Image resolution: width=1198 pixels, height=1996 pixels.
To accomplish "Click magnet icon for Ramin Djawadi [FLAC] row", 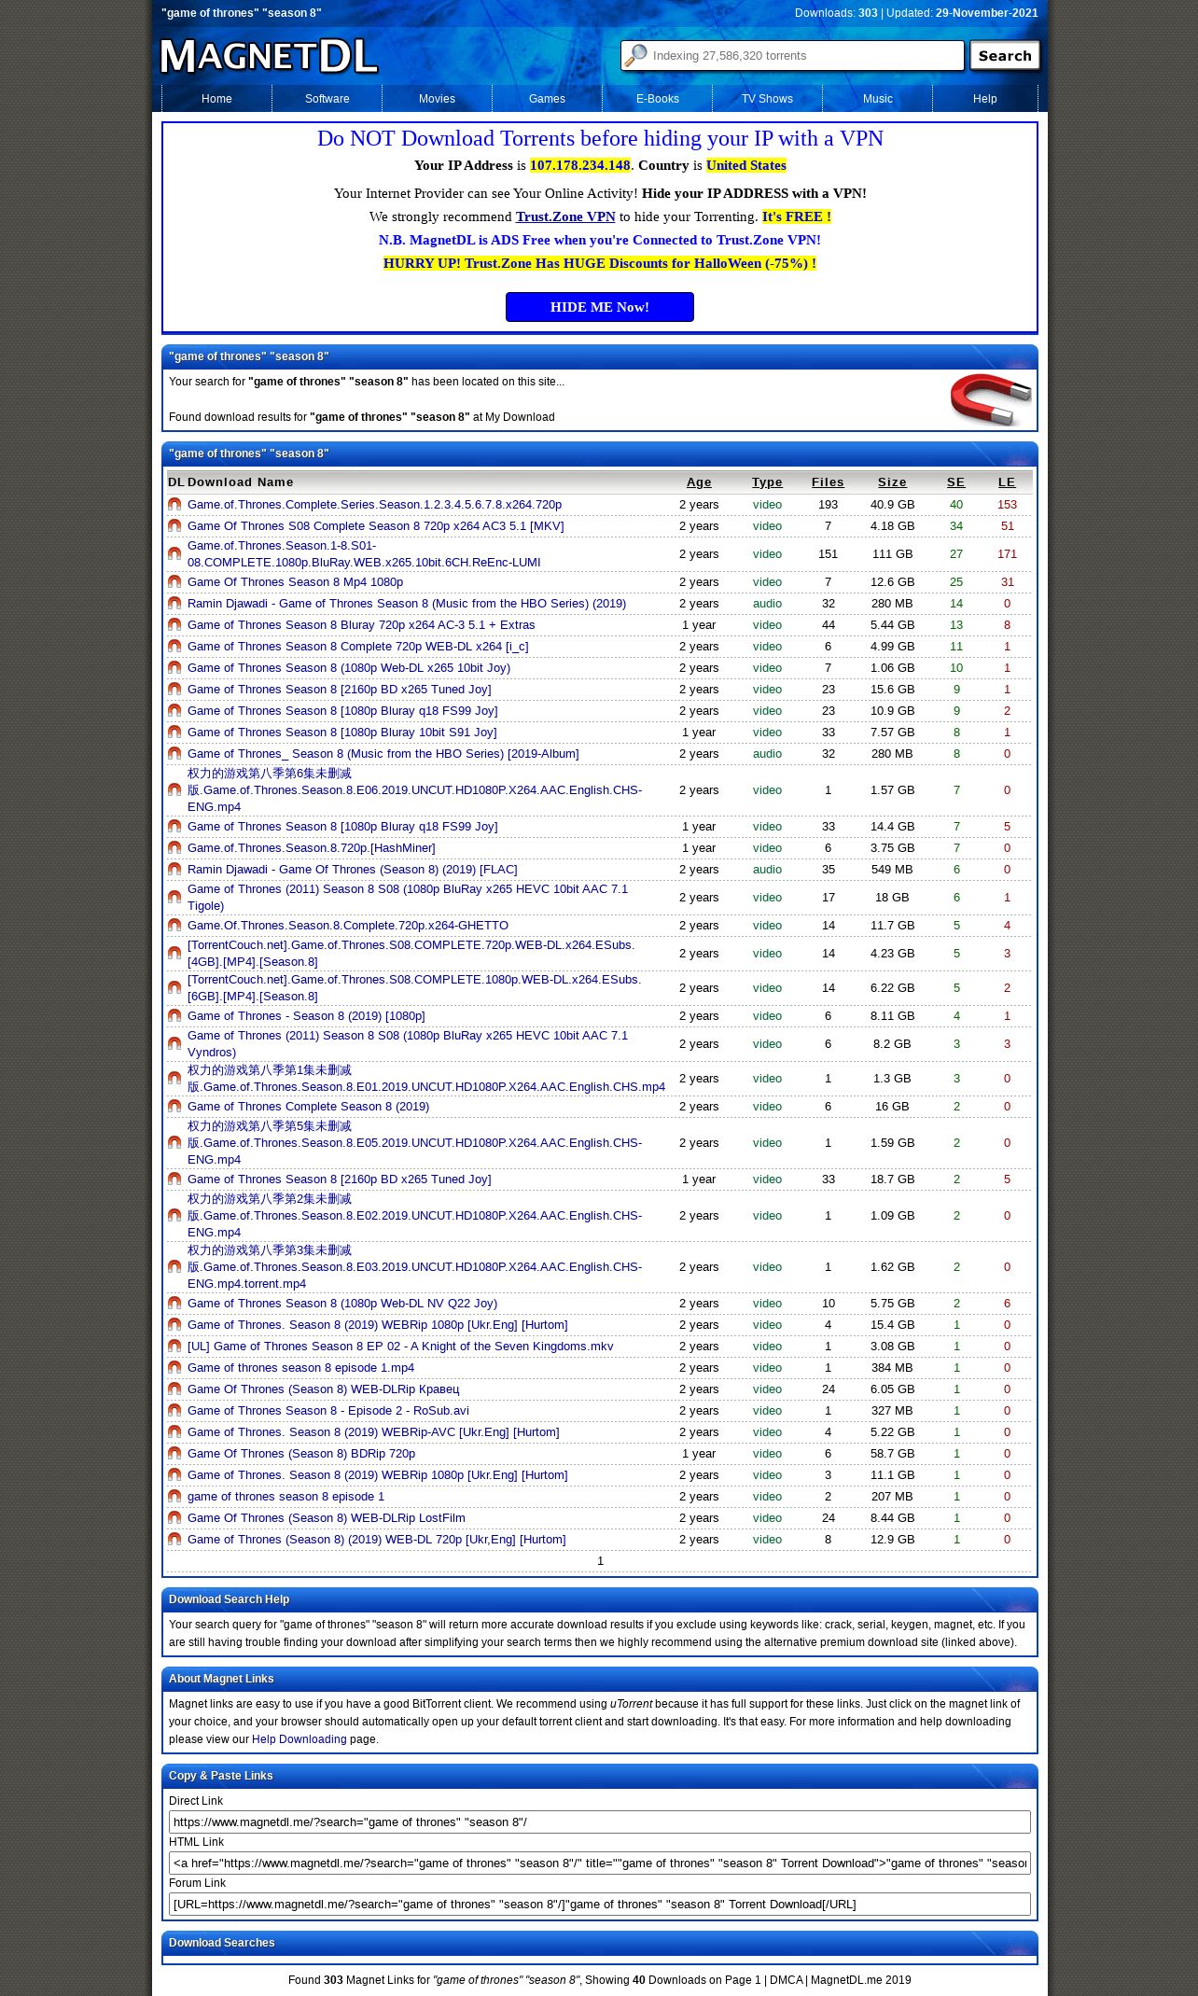I will point(174,870).
